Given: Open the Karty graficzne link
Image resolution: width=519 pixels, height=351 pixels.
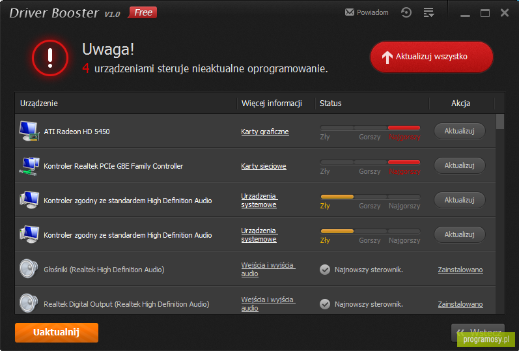Looking at the screenshot, I should pos(265,132).
